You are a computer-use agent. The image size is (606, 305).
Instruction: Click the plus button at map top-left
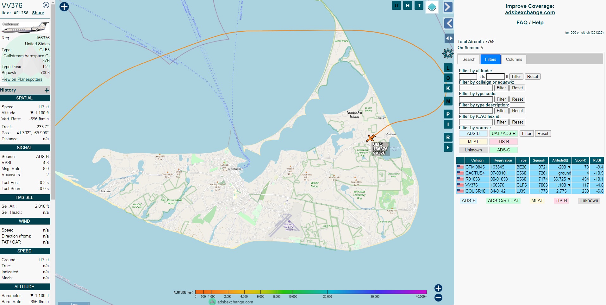[x=64, y=7]
